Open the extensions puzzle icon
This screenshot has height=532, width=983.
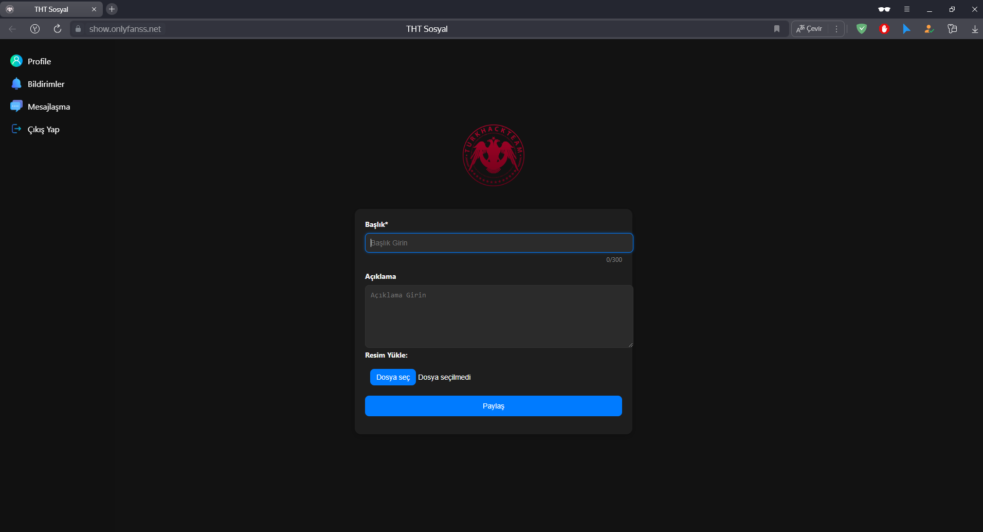(x=952, y=29)
